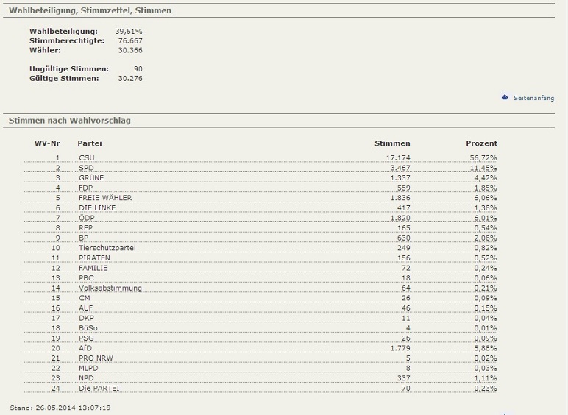Select the PBC party name
The image size is (568, 415).
click(86, 278)
